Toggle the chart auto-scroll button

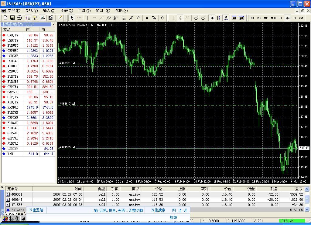point(212,18)
